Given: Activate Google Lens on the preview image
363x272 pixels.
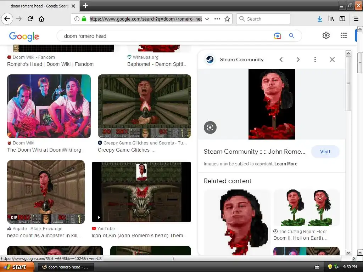Looking at the screenshot, I should pyautogui.click(x=210, y=127).
